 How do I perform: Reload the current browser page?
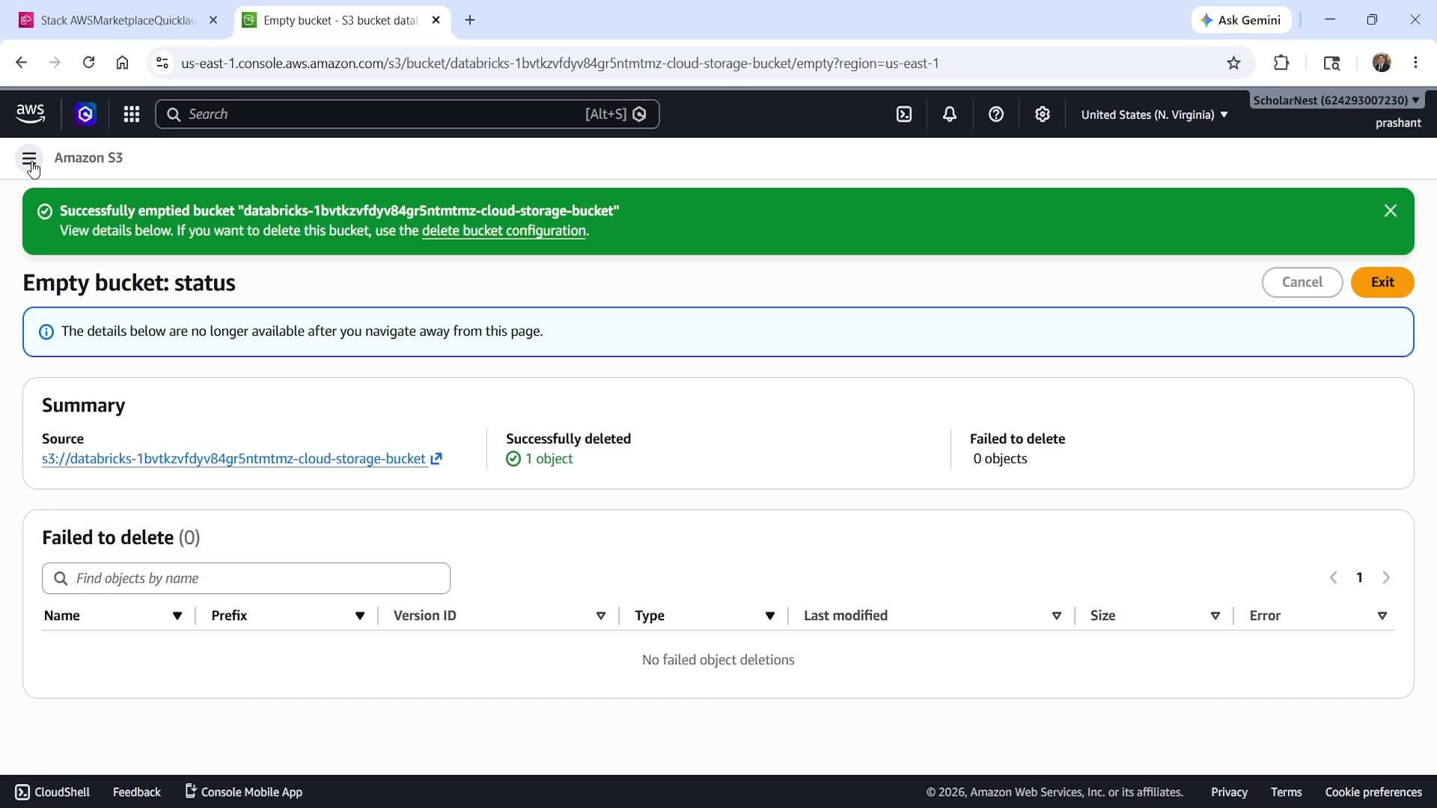[88, 63]
